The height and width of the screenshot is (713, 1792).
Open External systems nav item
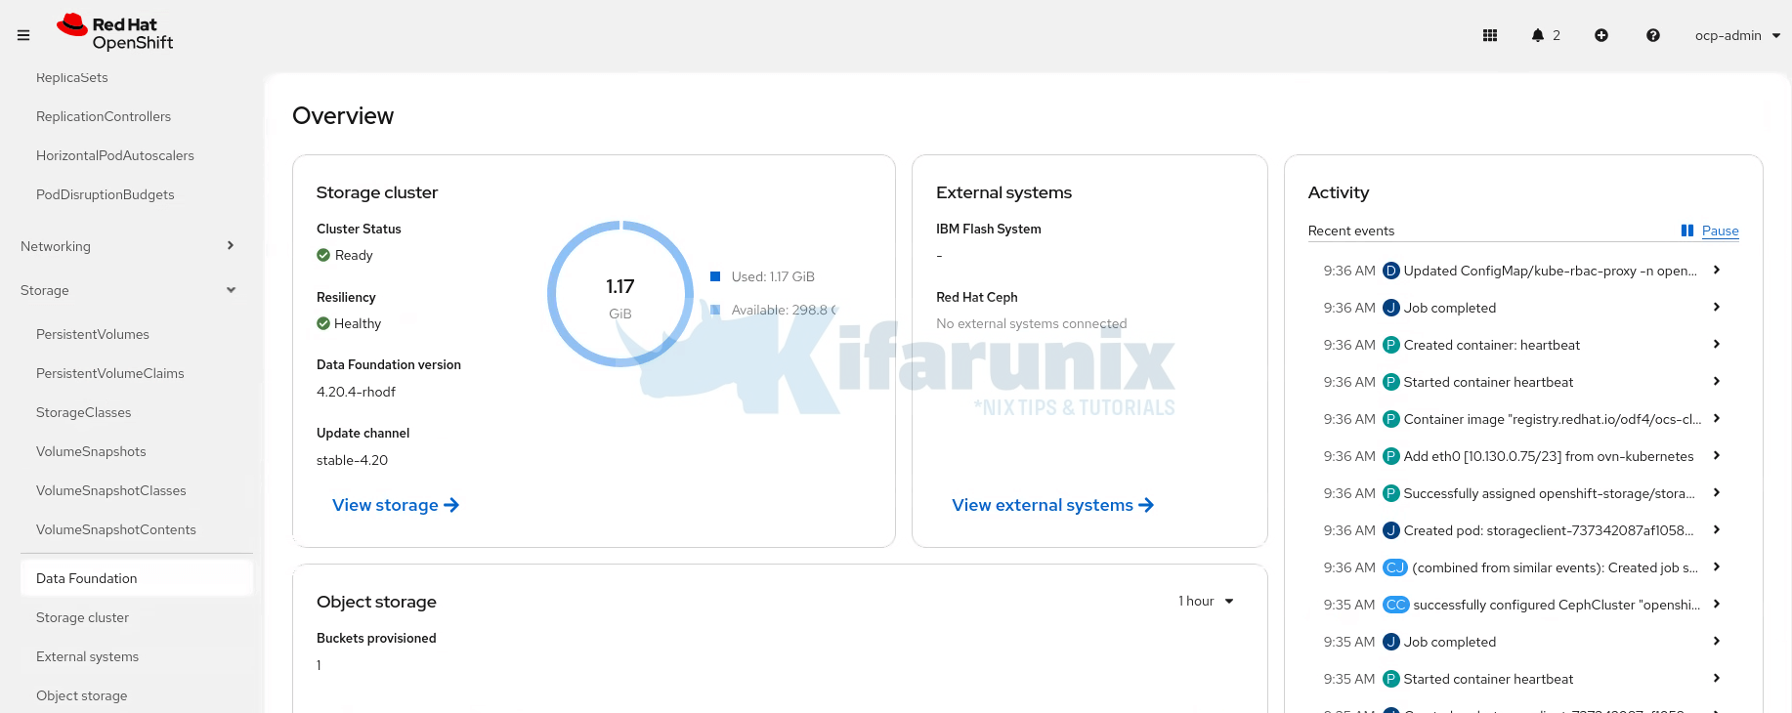coord(88,656)
